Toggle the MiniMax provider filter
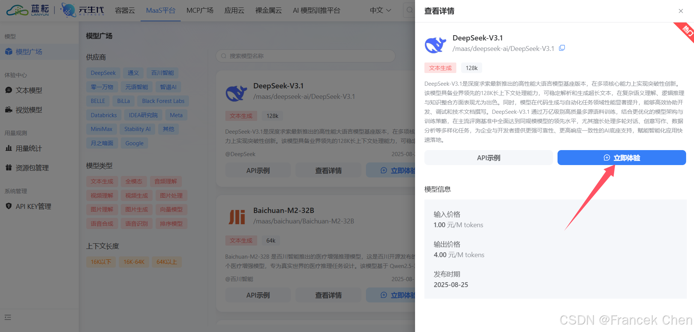The image size is (694, 332). click(102, 129)
